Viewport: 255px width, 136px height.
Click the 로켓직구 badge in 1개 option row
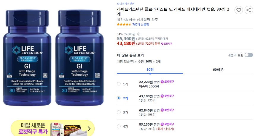167,82
